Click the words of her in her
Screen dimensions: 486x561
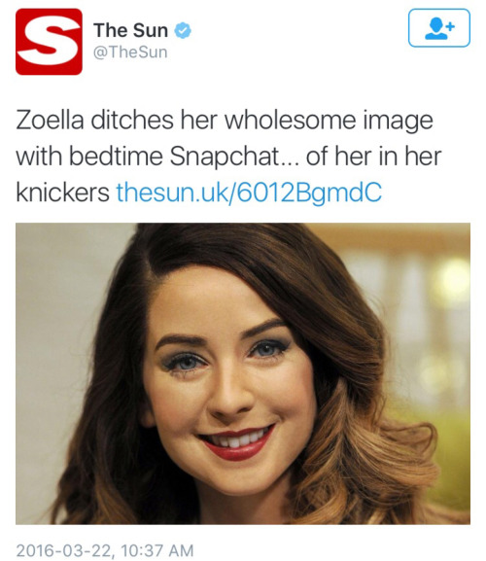pyautogui.click(x=373, y=156)
